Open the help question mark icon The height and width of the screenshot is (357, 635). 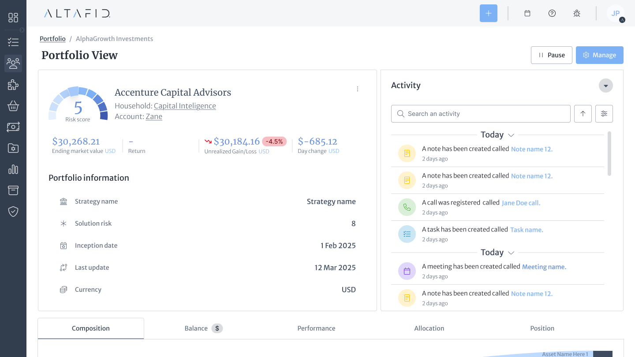click(552, 13)
